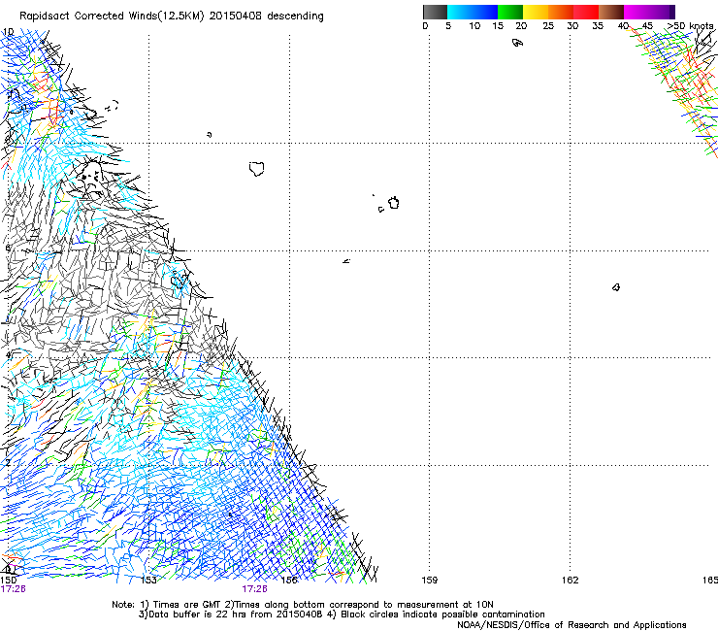Click the 'Rapidscat Corrected Winds(12.5KM)' title text

tap(112, 17)
